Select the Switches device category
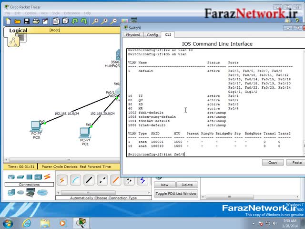The width and height of the screenshot is (305, 229). pos(20,177)
